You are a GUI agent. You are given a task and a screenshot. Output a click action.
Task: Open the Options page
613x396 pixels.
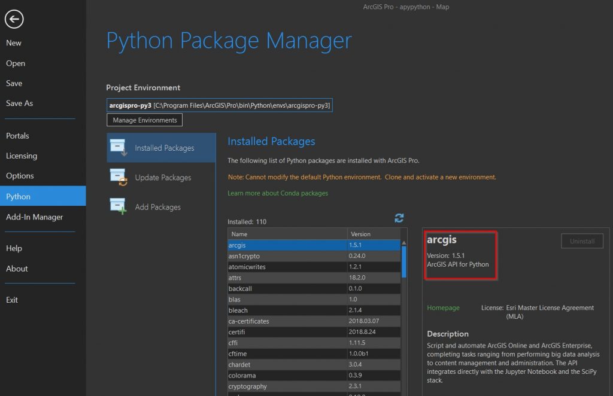(20, 175)
